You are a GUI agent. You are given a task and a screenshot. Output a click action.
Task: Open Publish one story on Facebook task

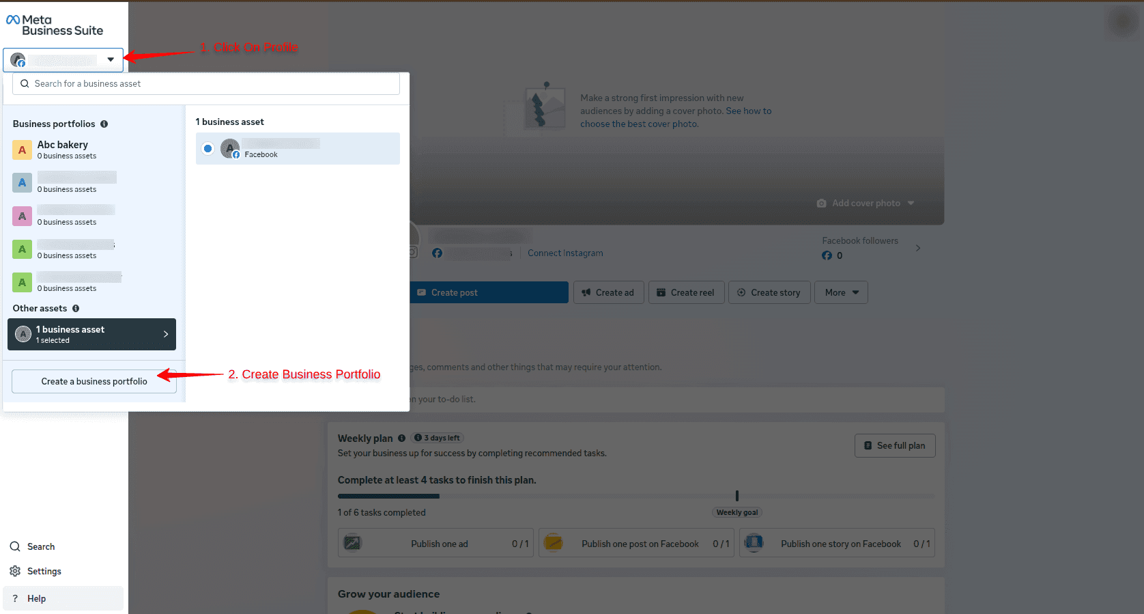[837, 544]
